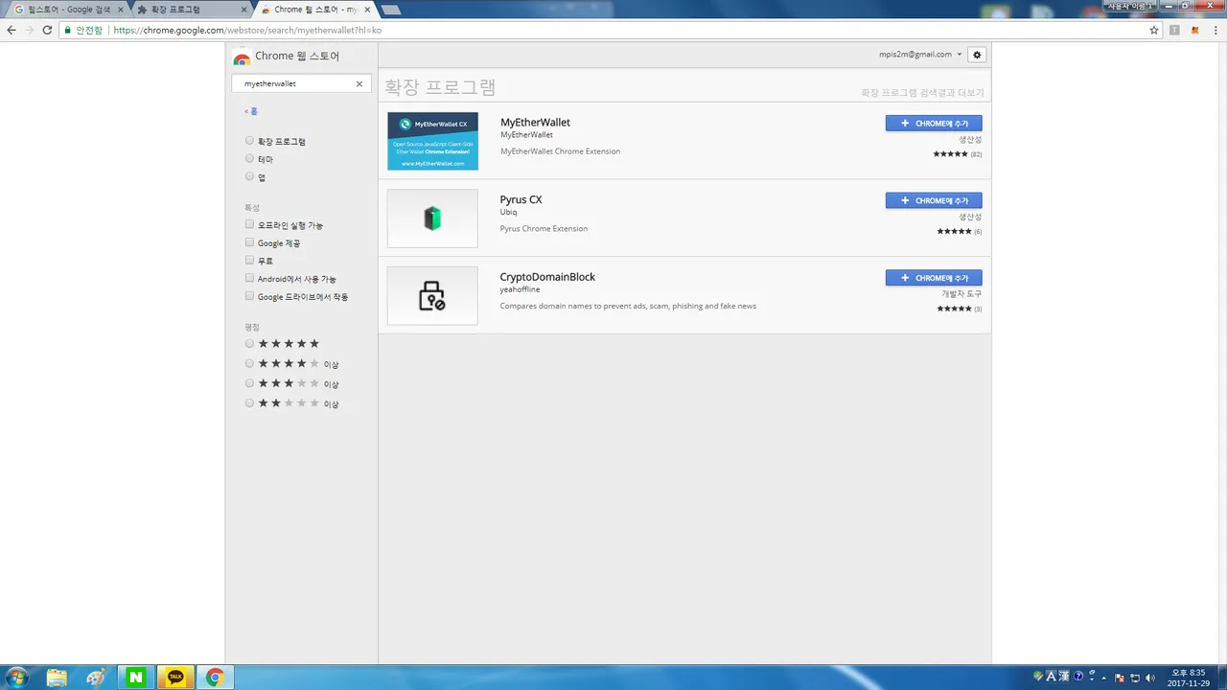
Task: Open MyEtherWallet CX extension thumbnail
Action: [x=432, y=141]
